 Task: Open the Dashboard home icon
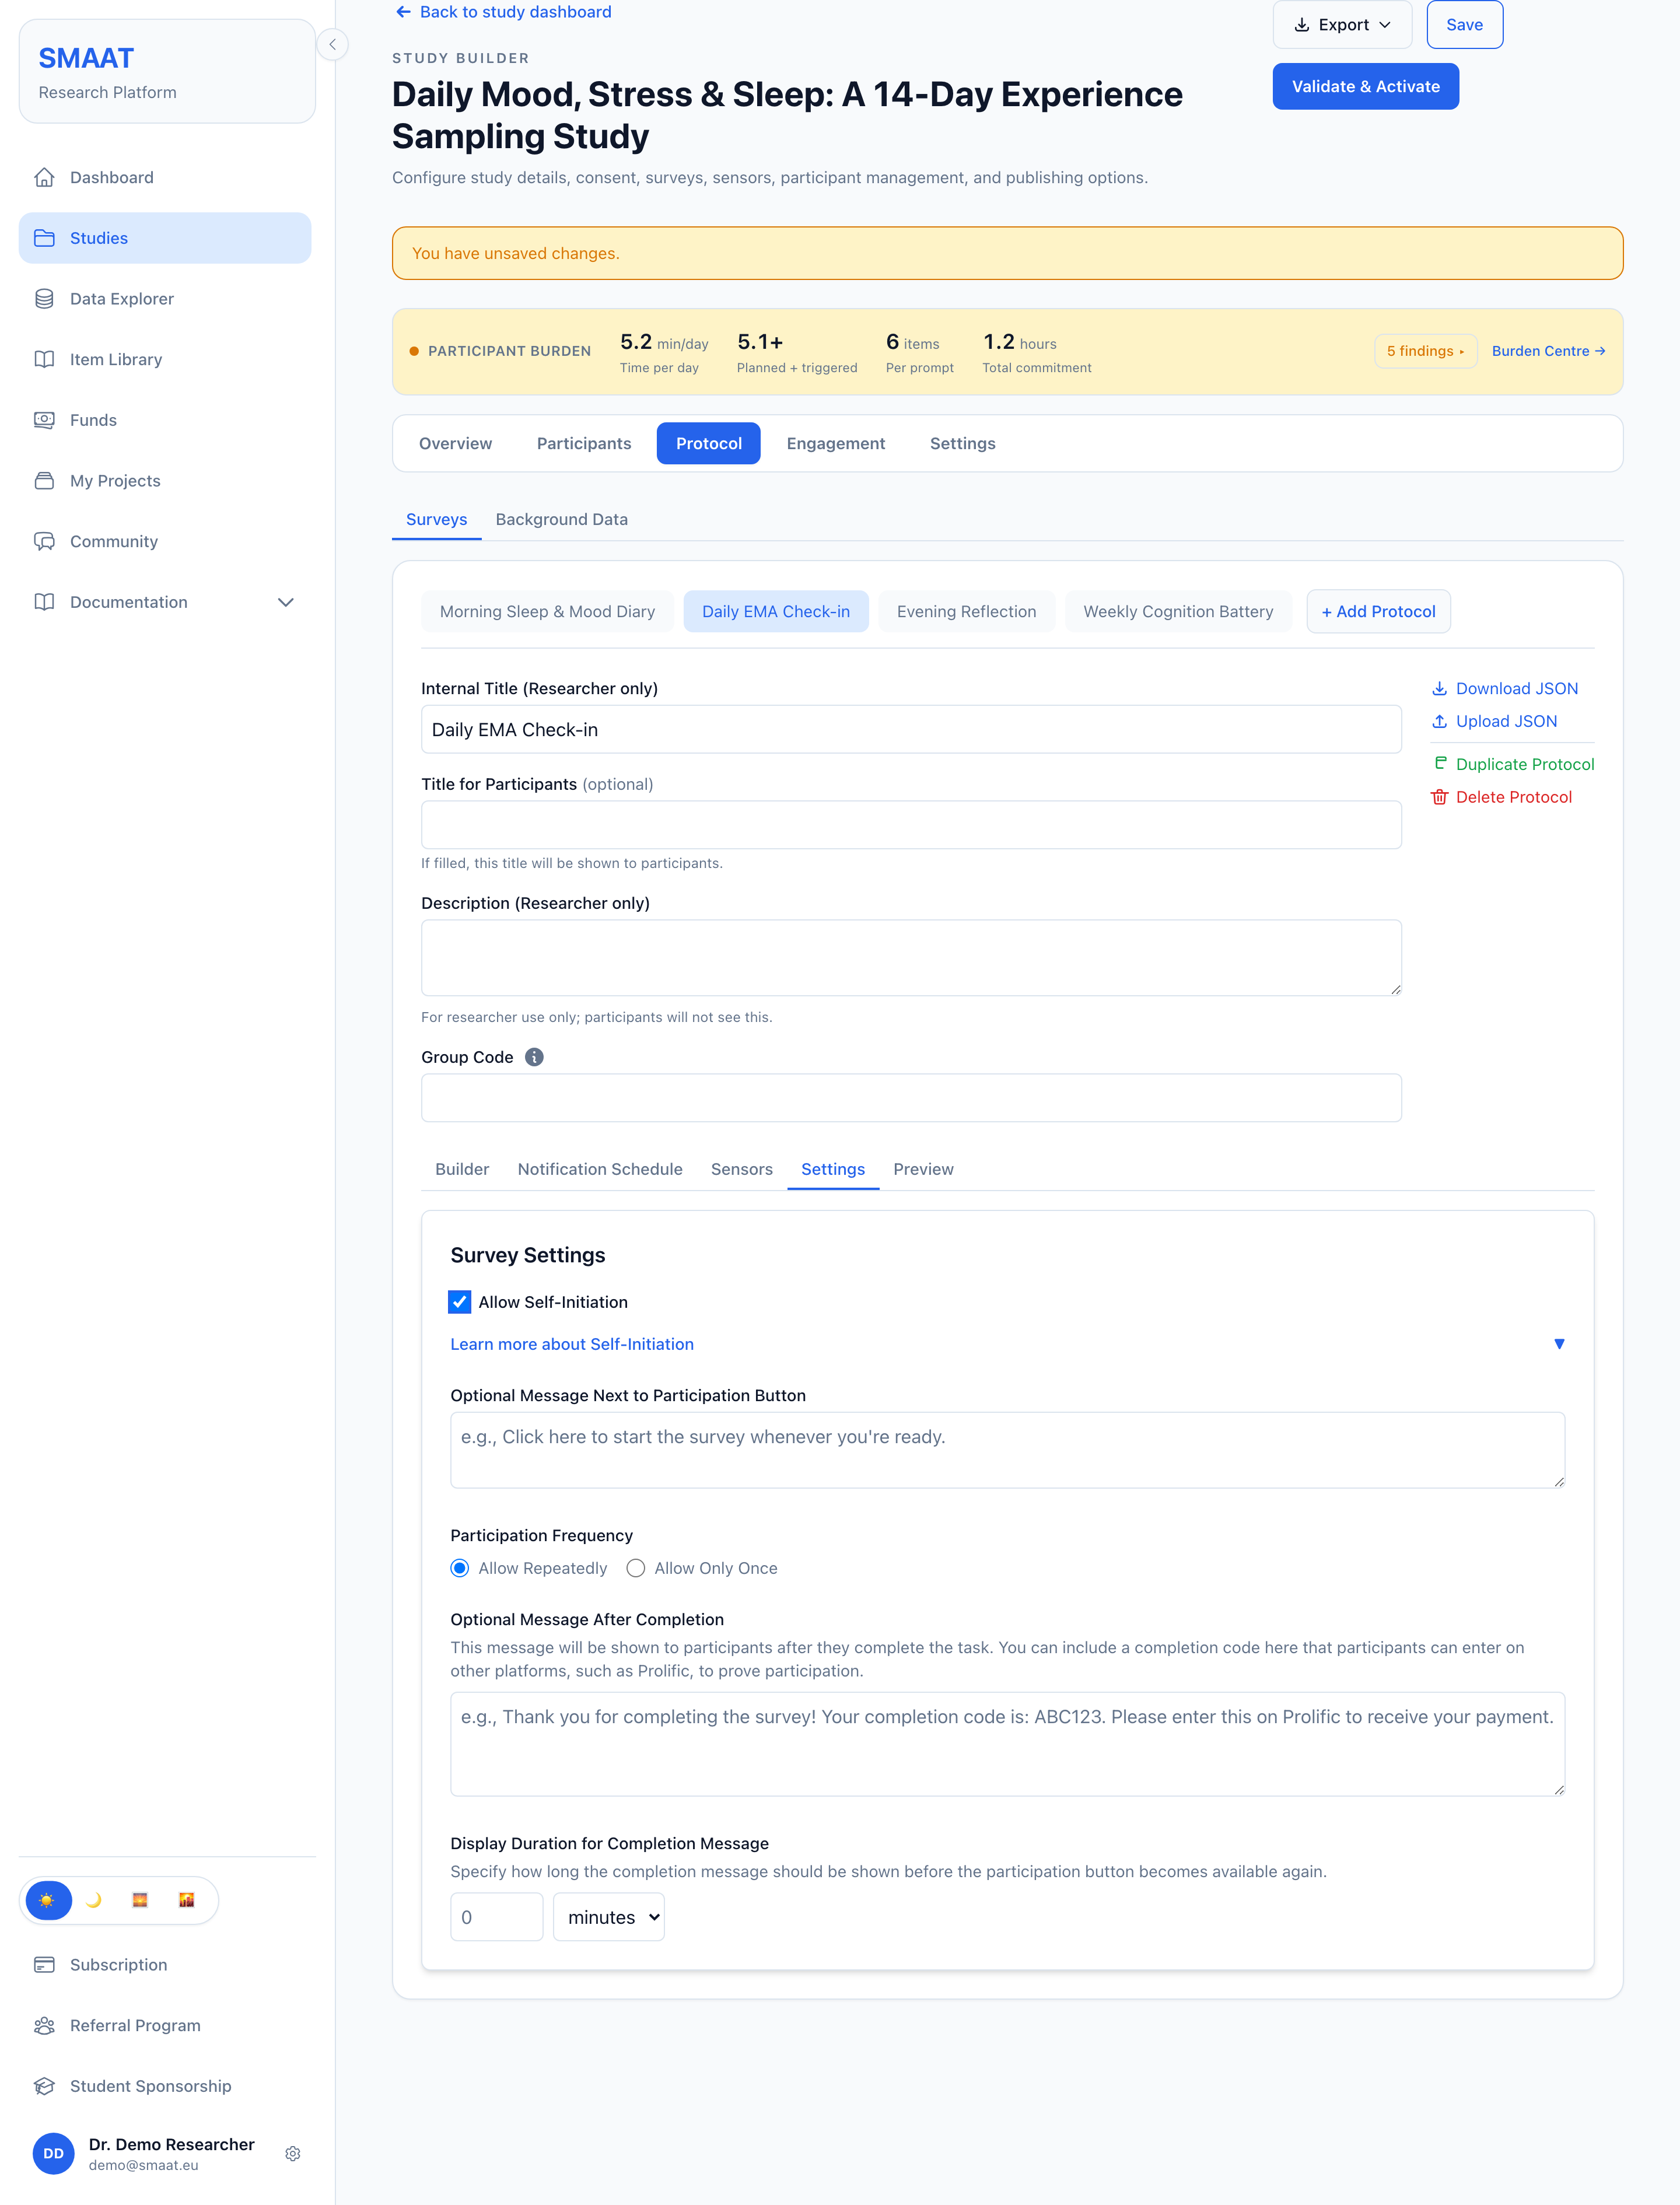44,177
